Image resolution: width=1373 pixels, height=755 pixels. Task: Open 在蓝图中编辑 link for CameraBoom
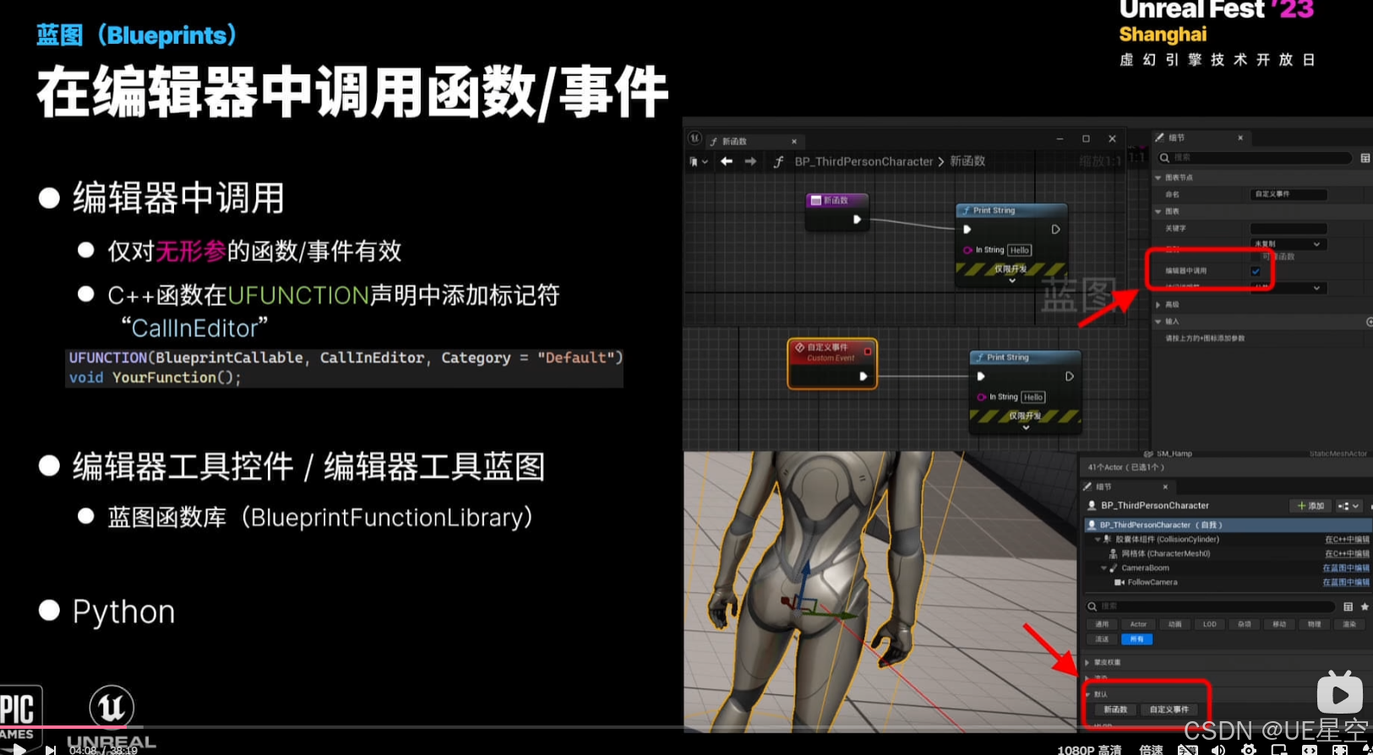[1346, 568]
